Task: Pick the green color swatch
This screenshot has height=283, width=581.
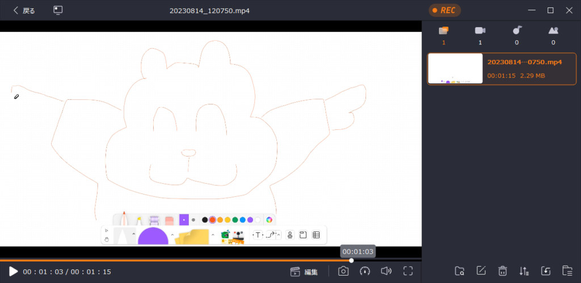Action: 235,219
